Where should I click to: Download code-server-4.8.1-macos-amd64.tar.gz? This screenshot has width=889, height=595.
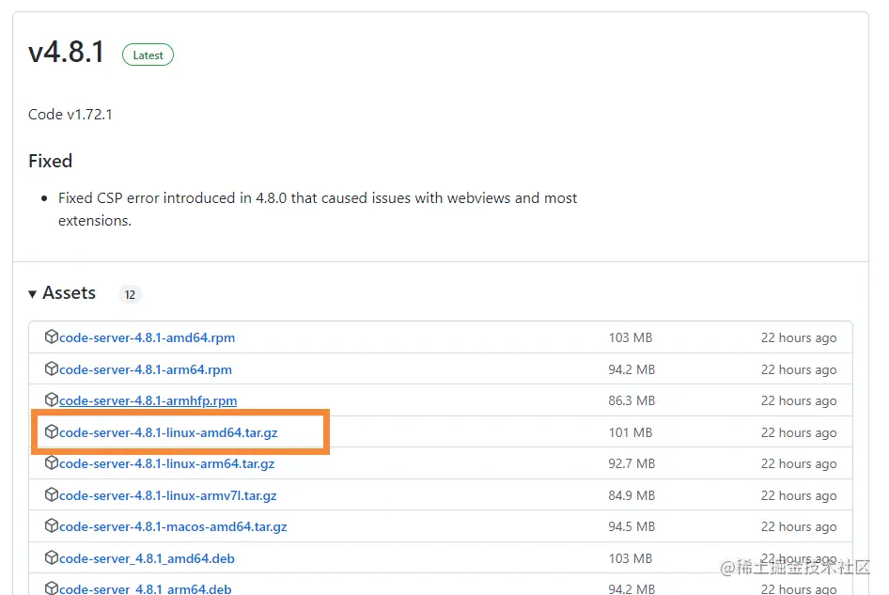[173, 526]
